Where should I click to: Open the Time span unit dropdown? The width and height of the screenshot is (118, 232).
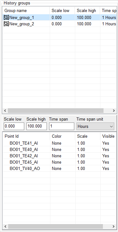(95, 126)
